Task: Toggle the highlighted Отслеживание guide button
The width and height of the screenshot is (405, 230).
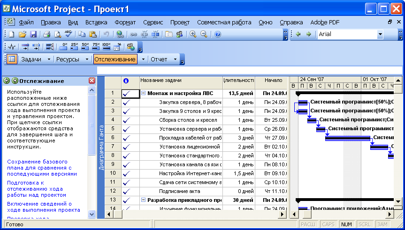Action: [115, 59]
